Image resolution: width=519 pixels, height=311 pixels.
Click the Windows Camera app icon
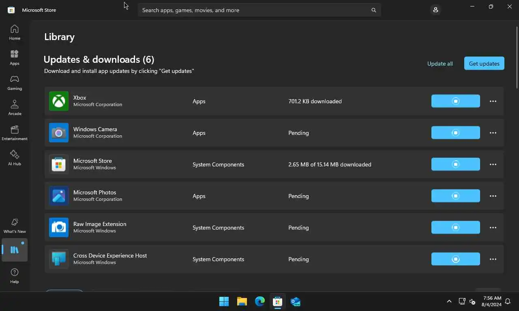point(59,133)
